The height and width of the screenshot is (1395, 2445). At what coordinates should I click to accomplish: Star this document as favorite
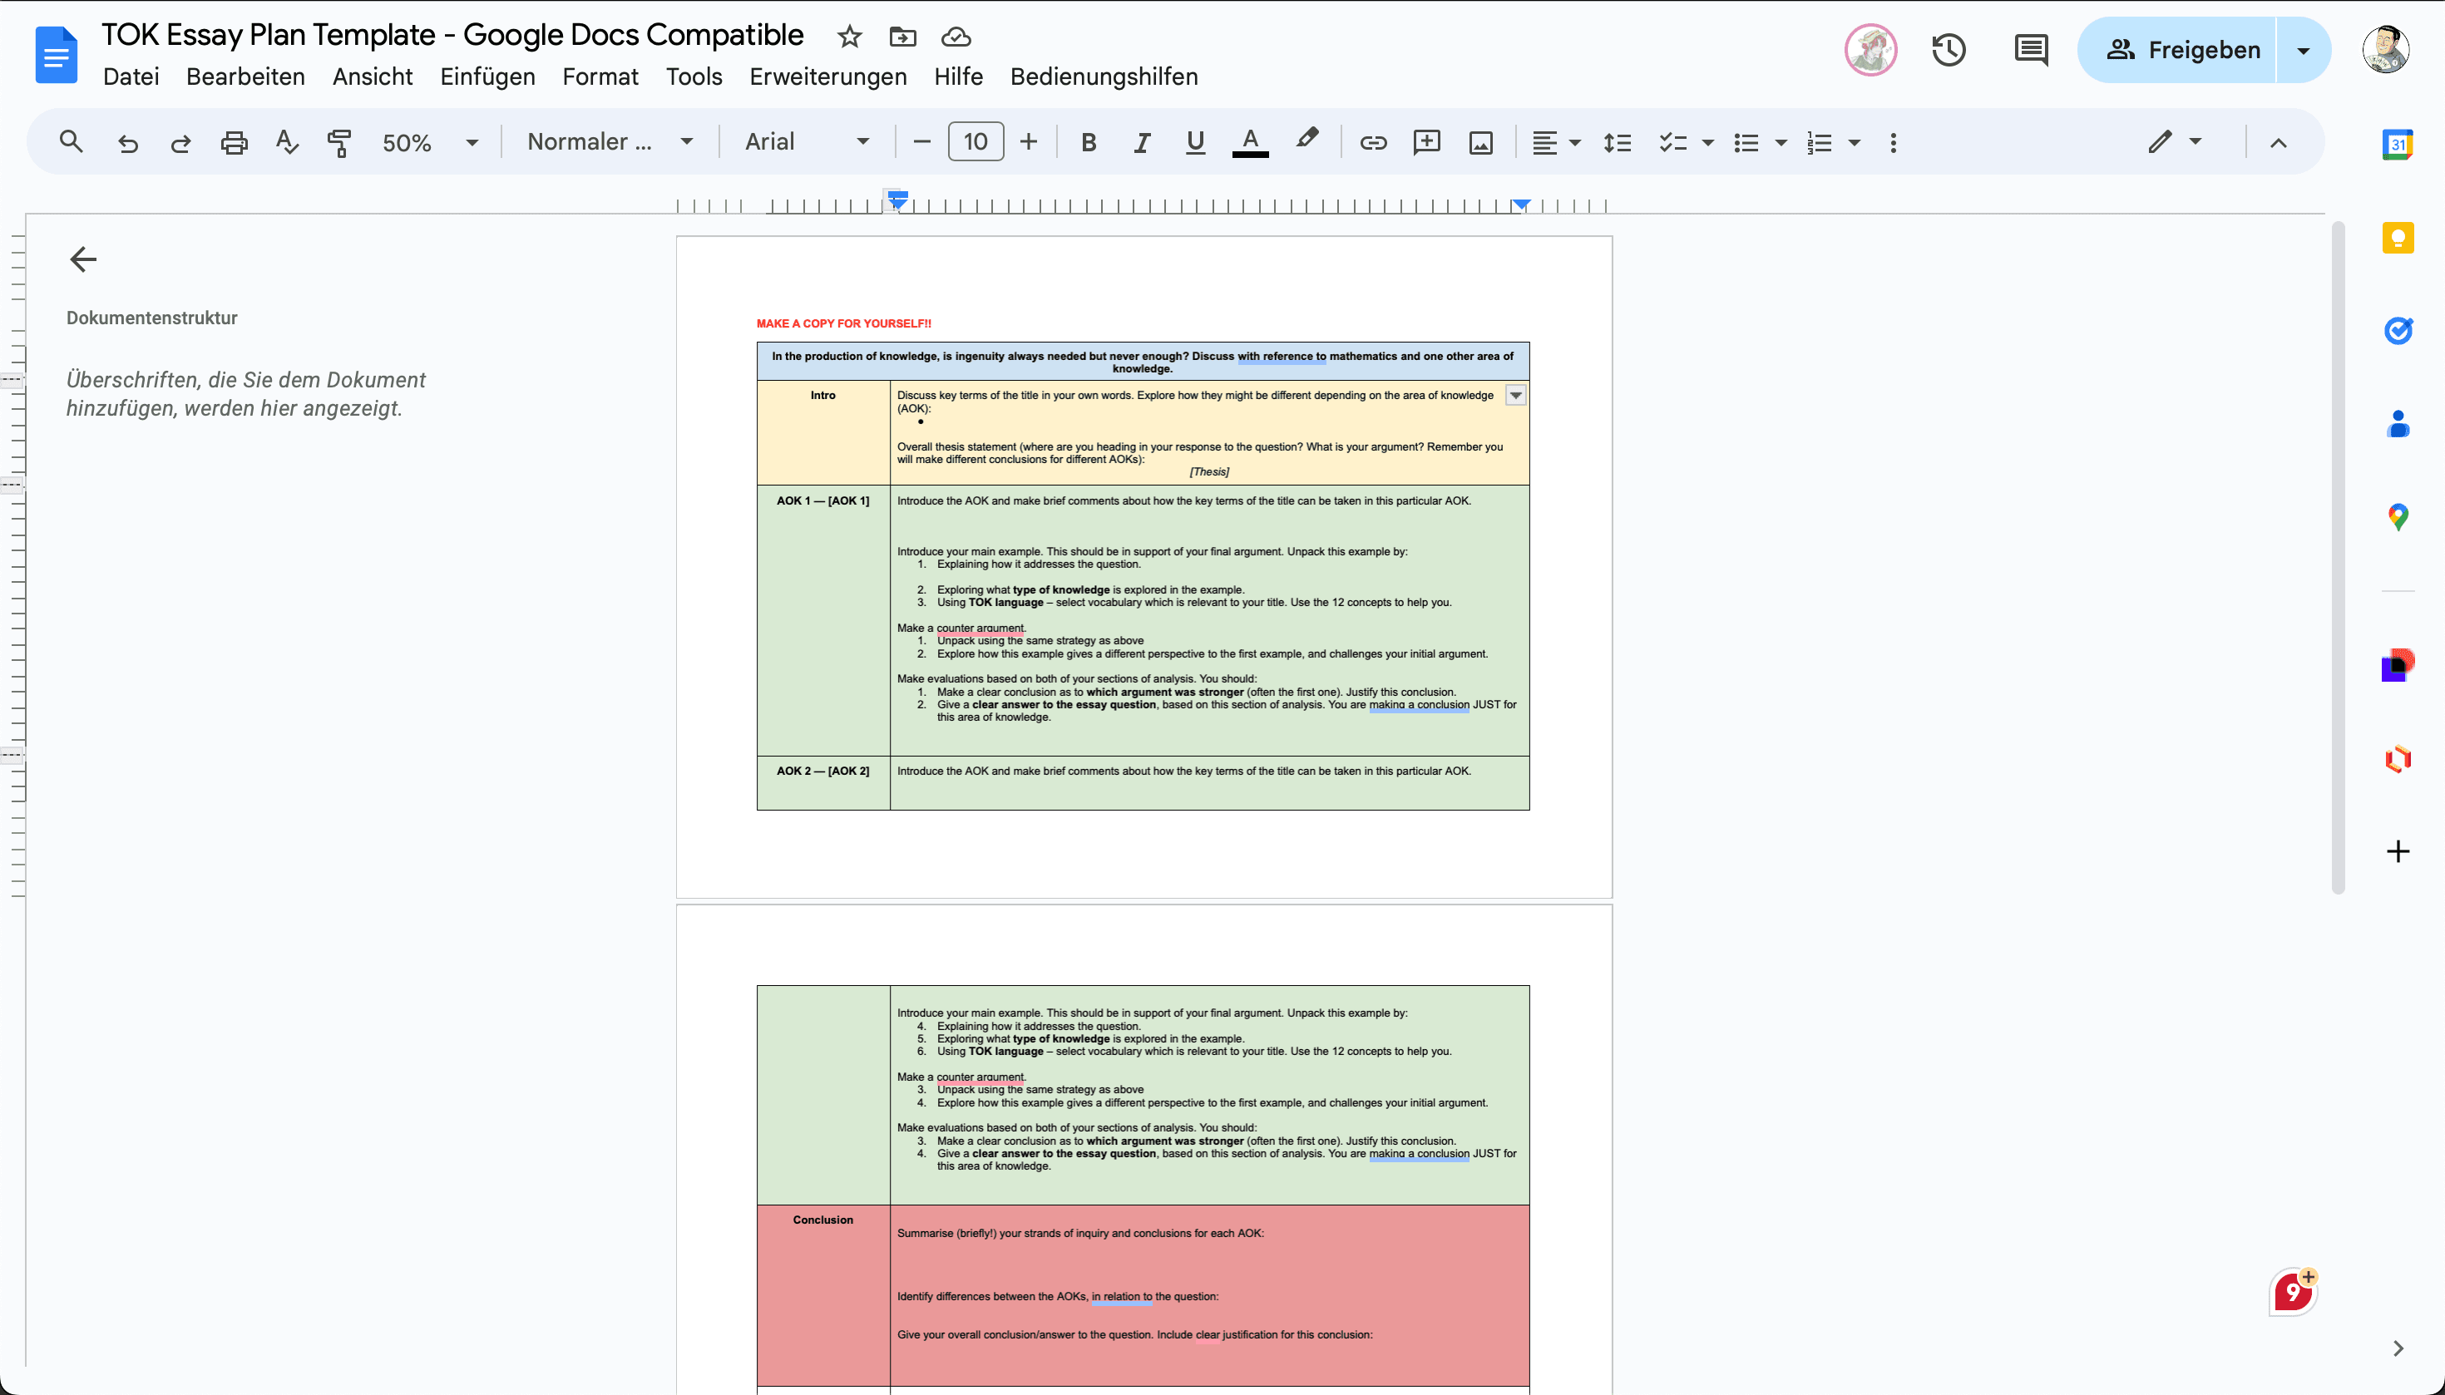tap(849, 37)
